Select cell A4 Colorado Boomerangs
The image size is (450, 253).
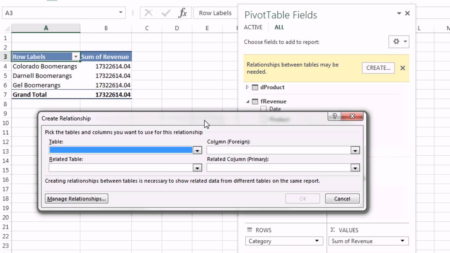[x=46, y=66]
